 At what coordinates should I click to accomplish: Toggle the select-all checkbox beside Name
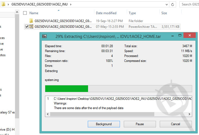pyautogui.click(x=25, y=13)
